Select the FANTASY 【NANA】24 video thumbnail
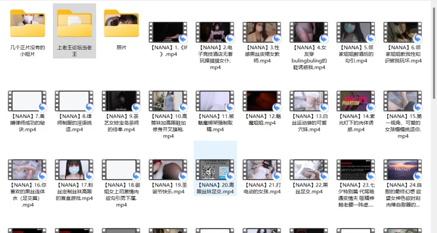 (403, 170)
